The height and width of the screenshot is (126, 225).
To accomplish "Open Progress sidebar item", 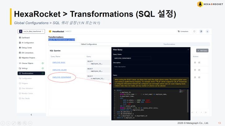I will point(25,83).
